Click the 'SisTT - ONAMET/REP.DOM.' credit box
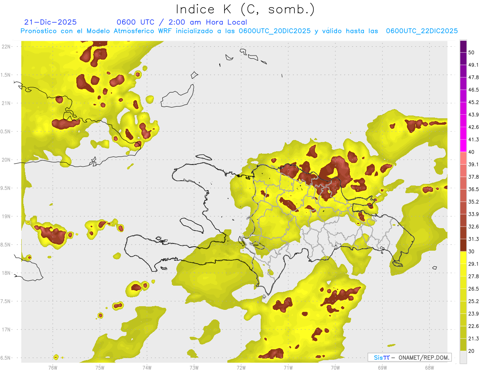 click(x=409, y=357)
